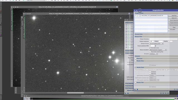The width and height of the screenshot is (178, 100).
Task: Click the Master Dark file path field
Action: [x=156, y=70]
